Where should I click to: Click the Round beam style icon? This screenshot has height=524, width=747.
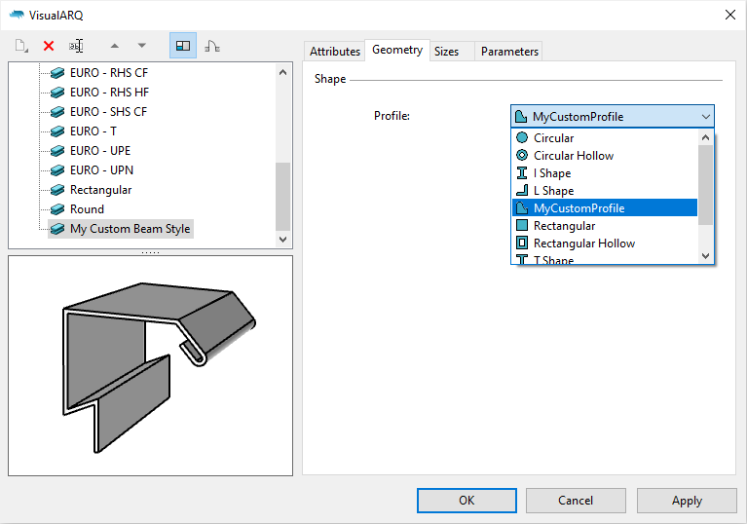57,209
